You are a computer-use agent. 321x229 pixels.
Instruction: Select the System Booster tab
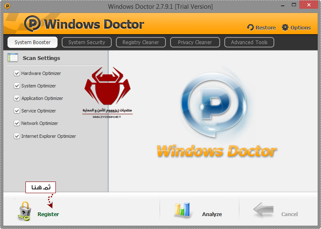tap(33, 42)
